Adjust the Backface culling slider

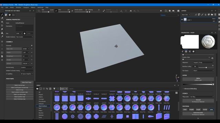[x=206, y=68]
